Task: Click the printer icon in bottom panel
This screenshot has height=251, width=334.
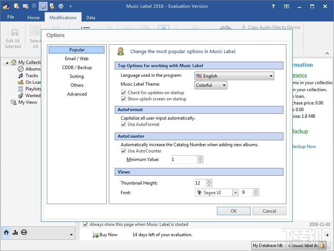Action: (x=24, y=232)
